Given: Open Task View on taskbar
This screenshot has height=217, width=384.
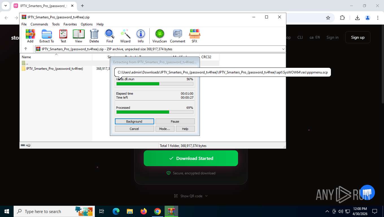Looking at the screenshot, I should point(102,211).
